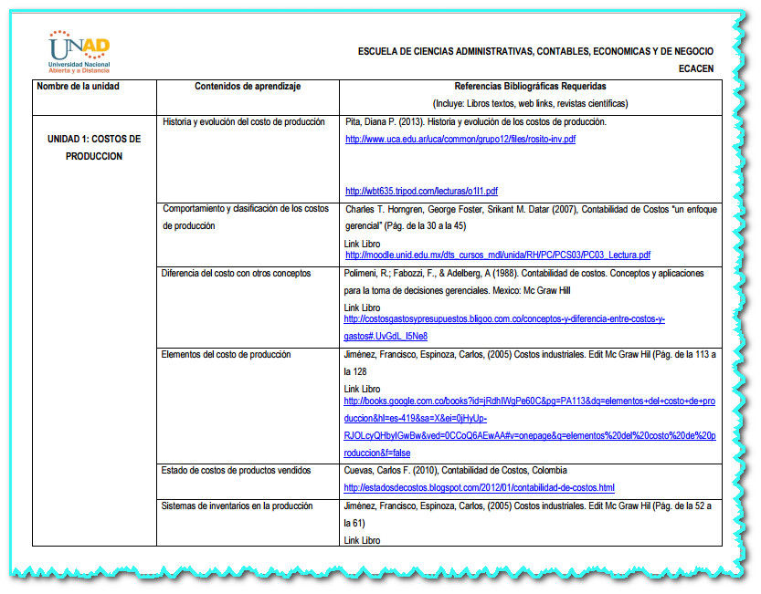
Task: Click 'Estado de costos de productos vendidos'
Action: click(x=236, y=470)
